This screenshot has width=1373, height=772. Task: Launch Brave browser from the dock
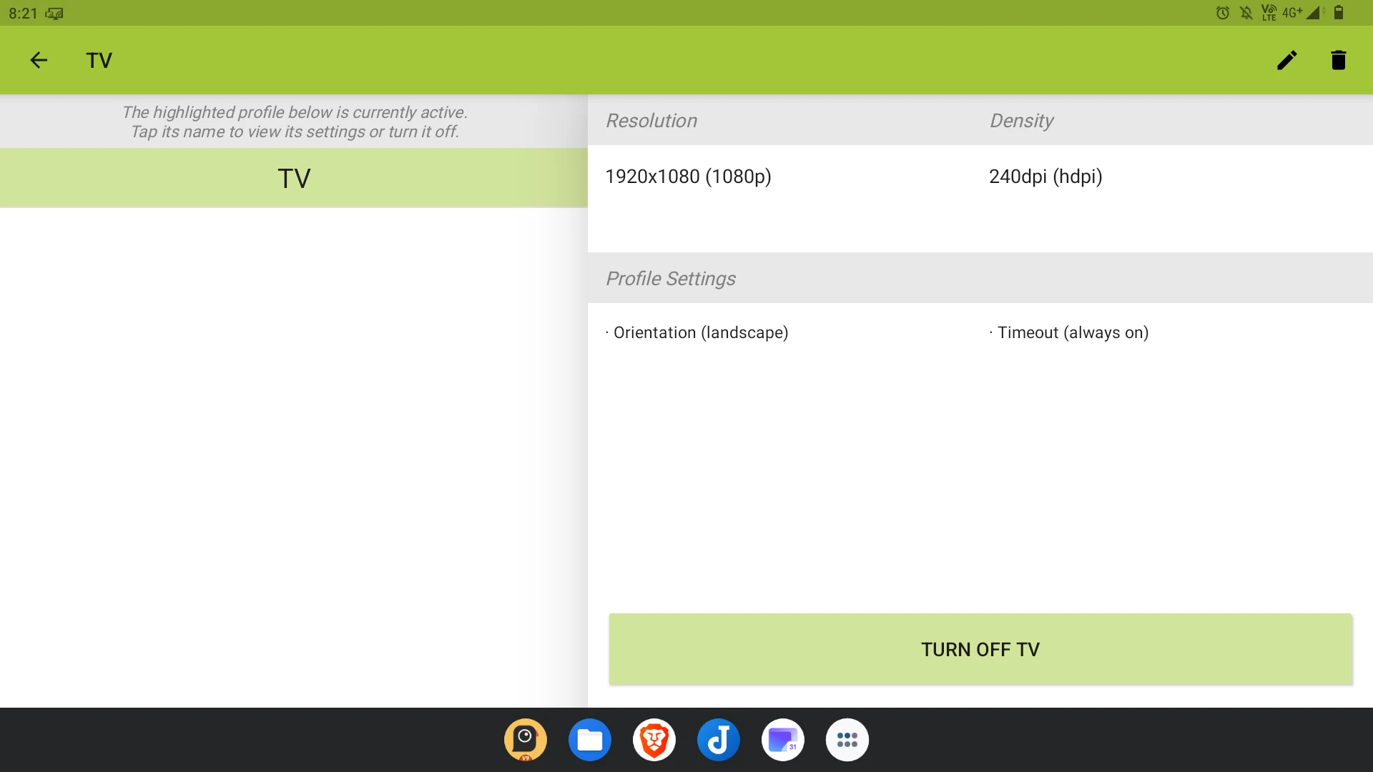coord(654,740)
